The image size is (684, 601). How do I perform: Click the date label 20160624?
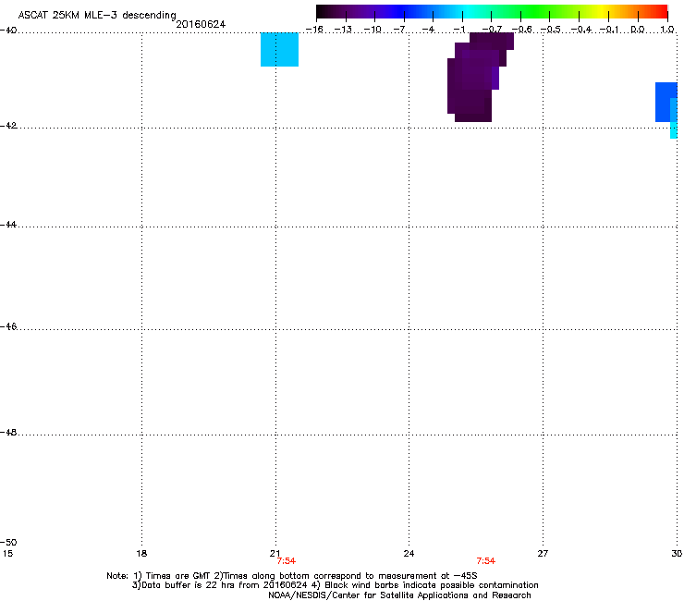pos(201,24)
